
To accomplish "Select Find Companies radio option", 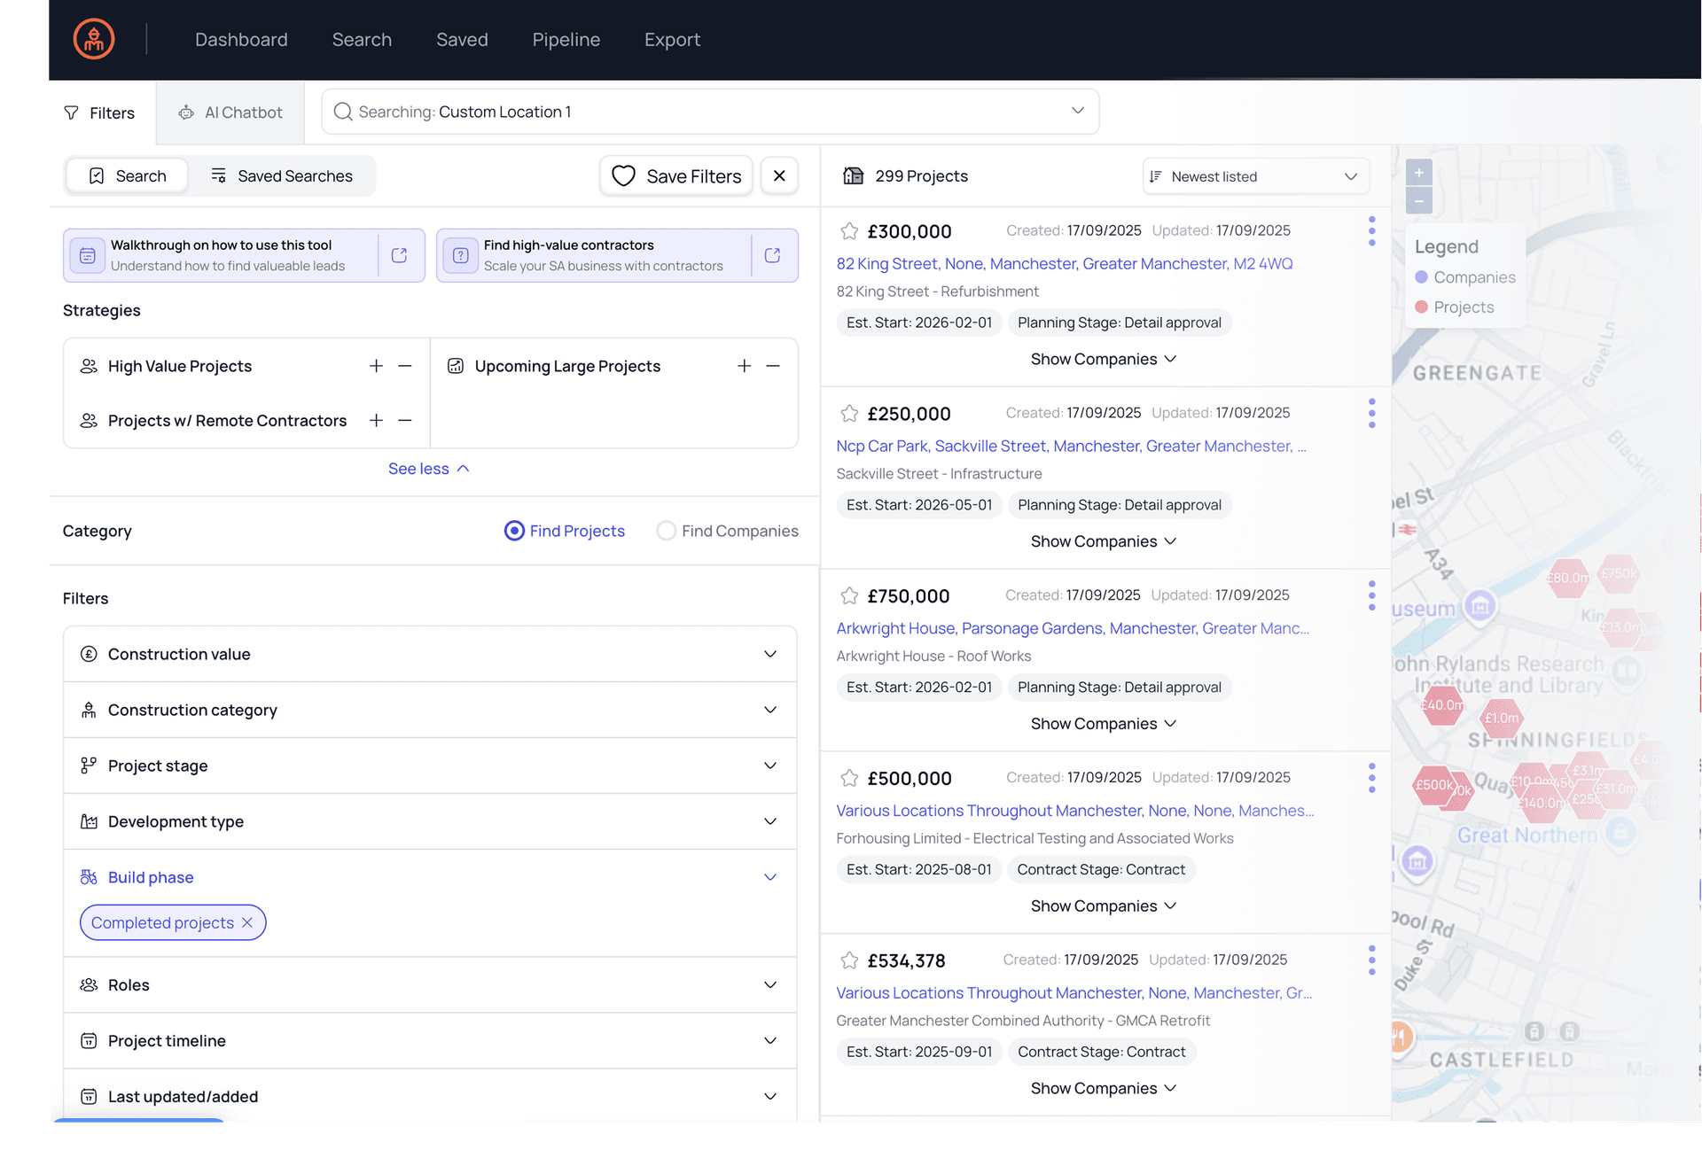I will [667, 531].
